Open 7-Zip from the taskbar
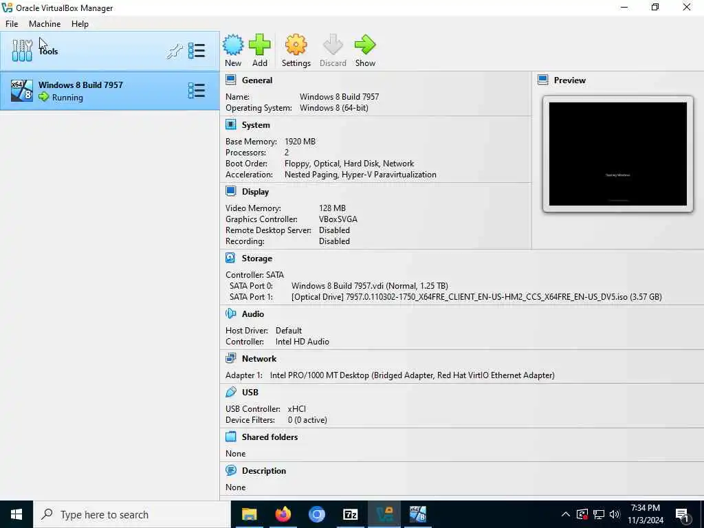 [350, 514]
